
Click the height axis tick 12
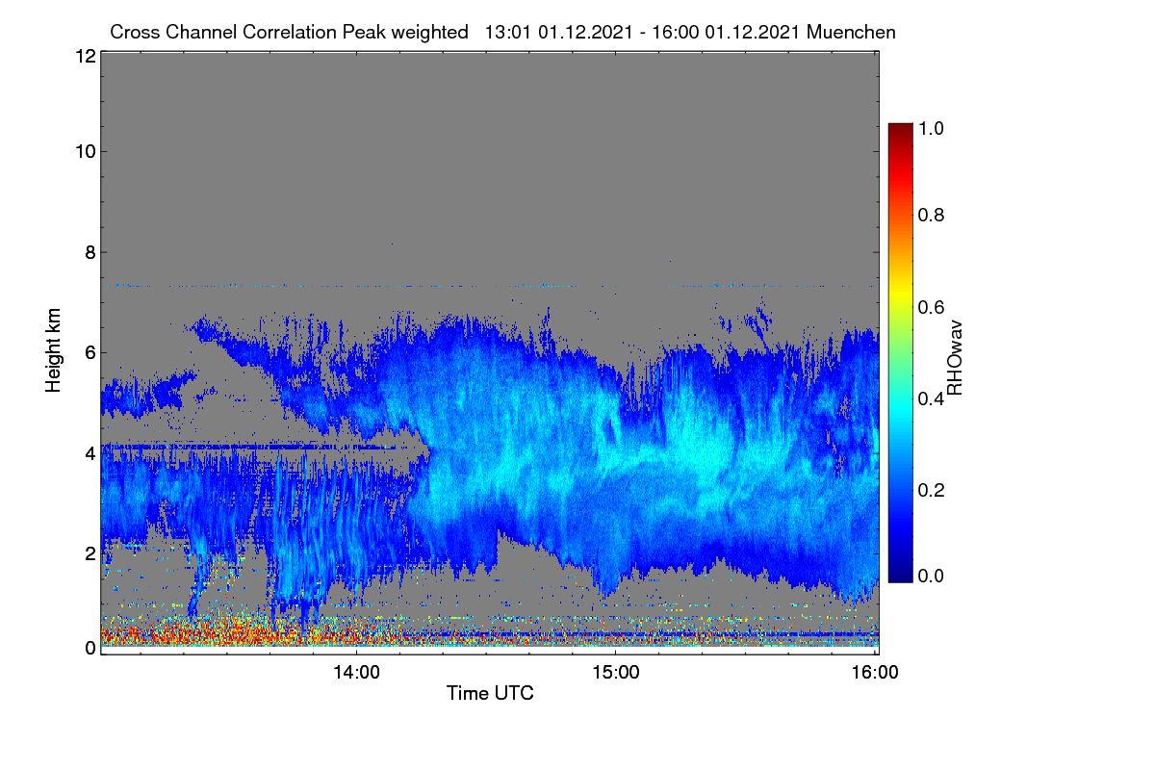pos(85,56)
